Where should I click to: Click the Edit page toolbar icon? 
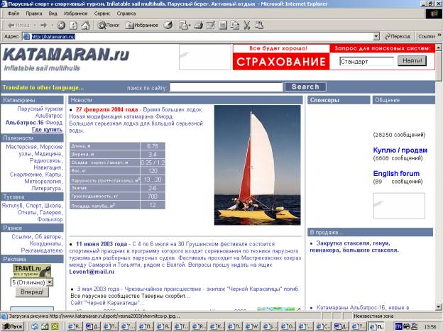210,26
